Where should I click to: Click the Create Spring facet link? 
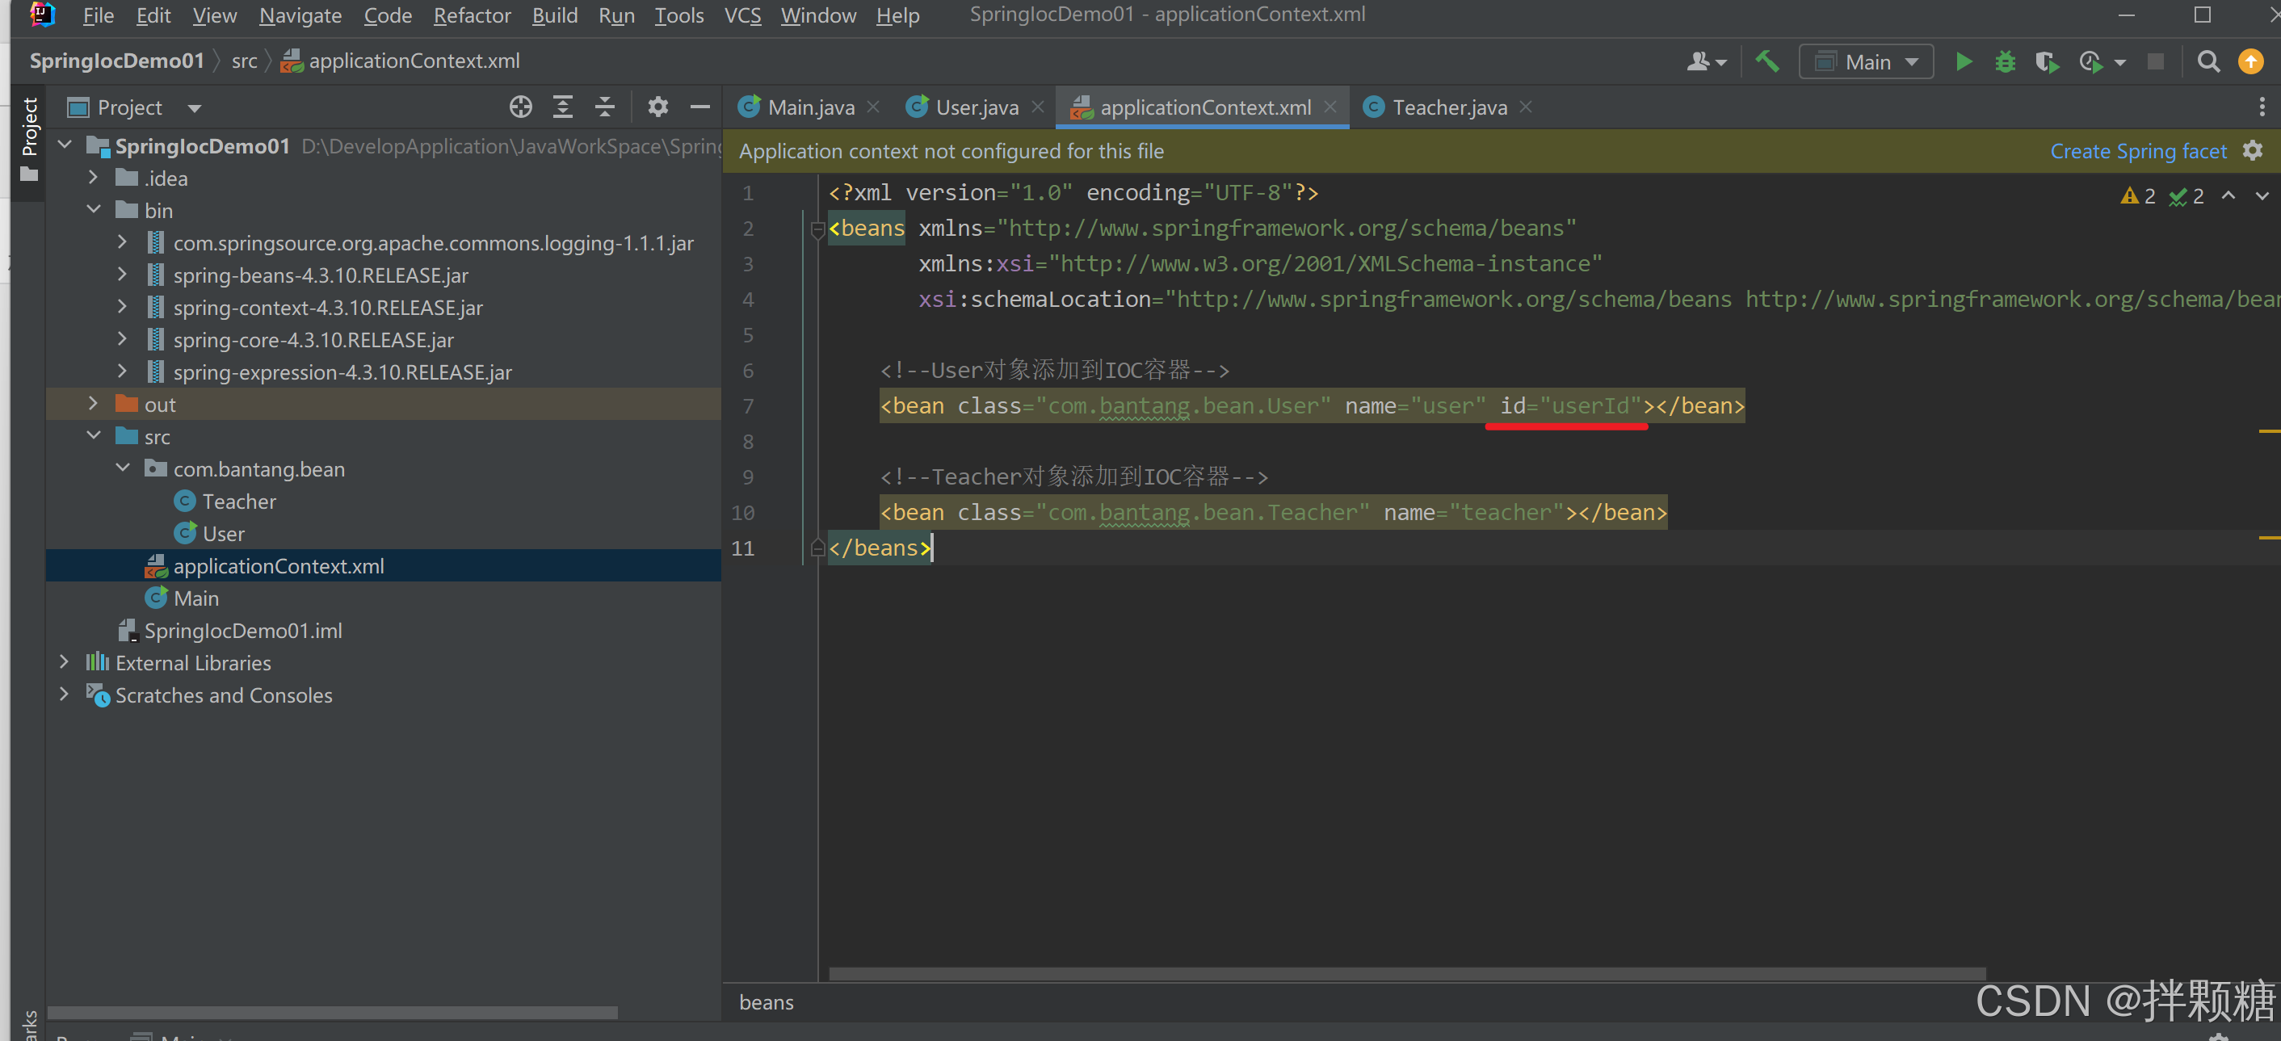coord(2137,151)
